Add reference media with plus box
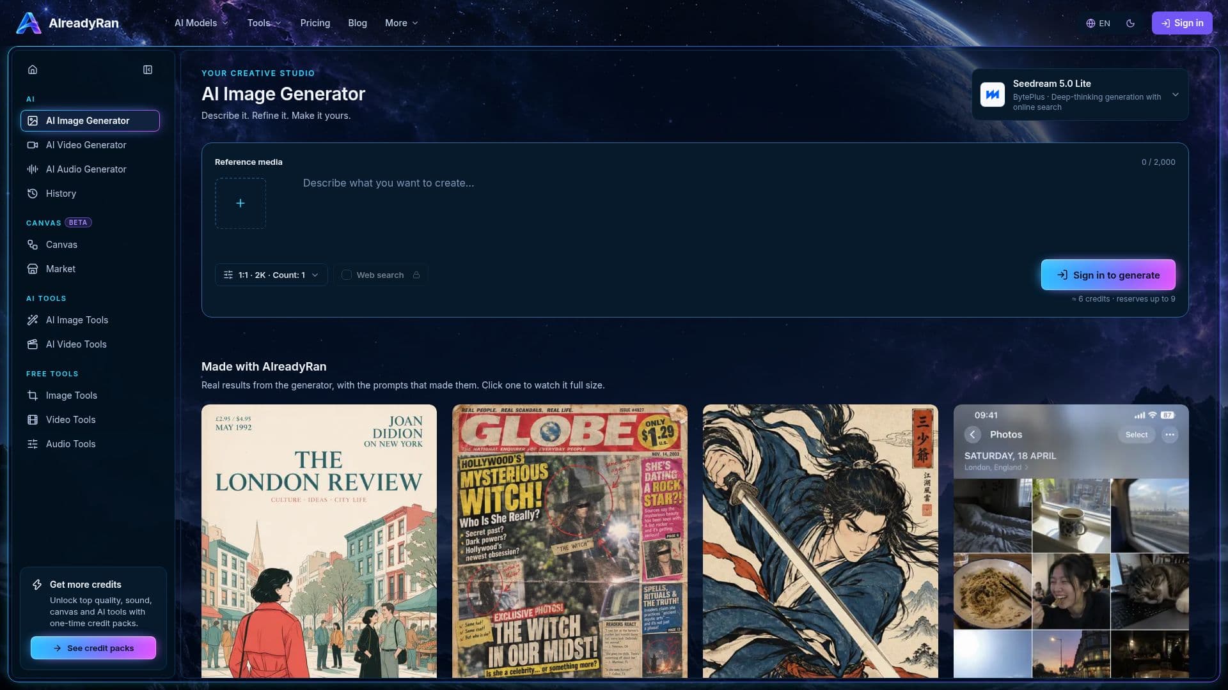Image resolution: width=1228 pixels, height=690 pixels. 240,203
